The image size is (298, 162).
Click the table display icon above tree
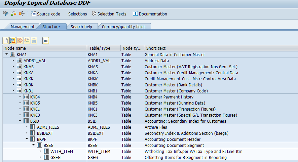click(46, 41)
